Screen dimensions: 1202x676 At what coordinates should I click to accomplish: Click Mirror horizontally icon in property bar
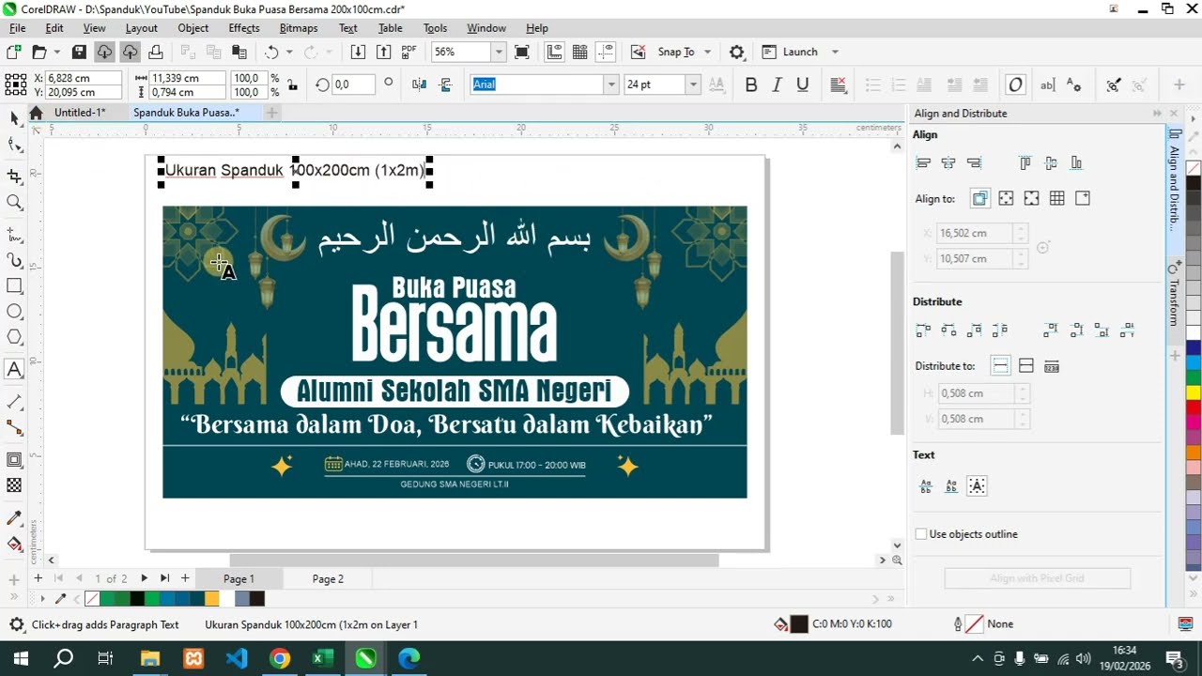(x=420, y=84)
